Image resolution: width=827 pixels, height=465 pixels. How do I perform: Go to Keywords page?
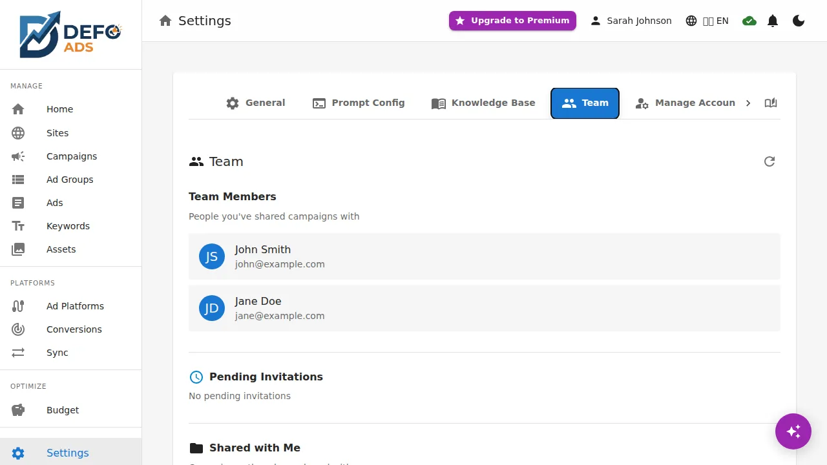click(70, 226)
